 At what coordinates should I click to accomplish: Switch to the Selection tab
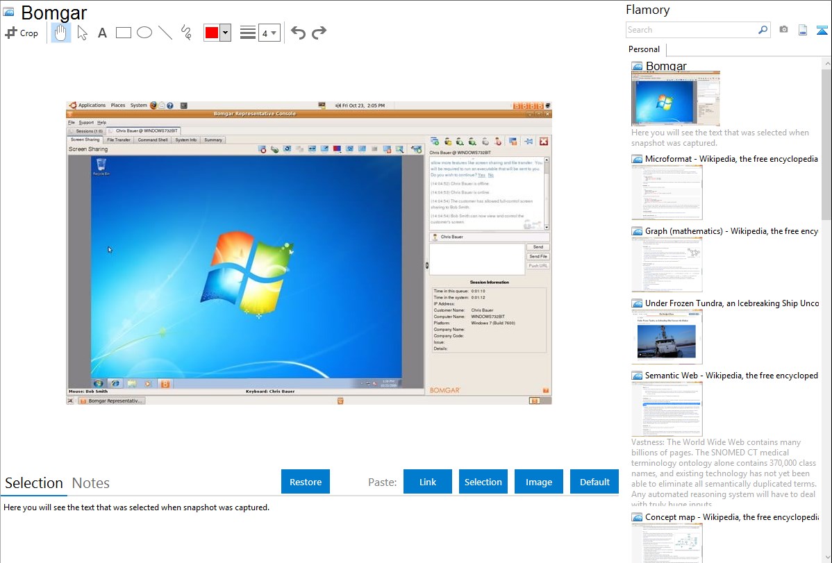(34, 483)
